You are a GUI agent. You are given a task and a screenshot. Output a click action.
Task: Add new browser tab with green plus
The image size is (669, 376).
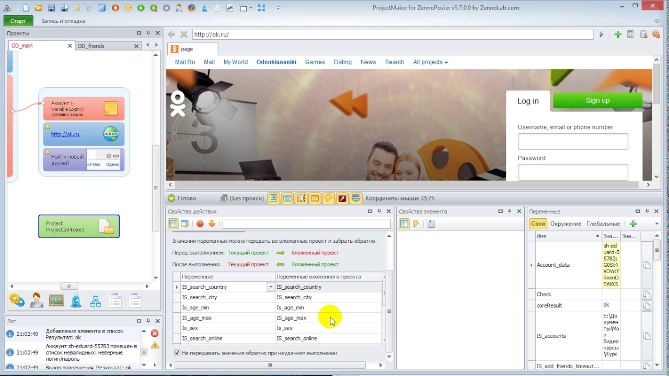[x=618, y=34]
